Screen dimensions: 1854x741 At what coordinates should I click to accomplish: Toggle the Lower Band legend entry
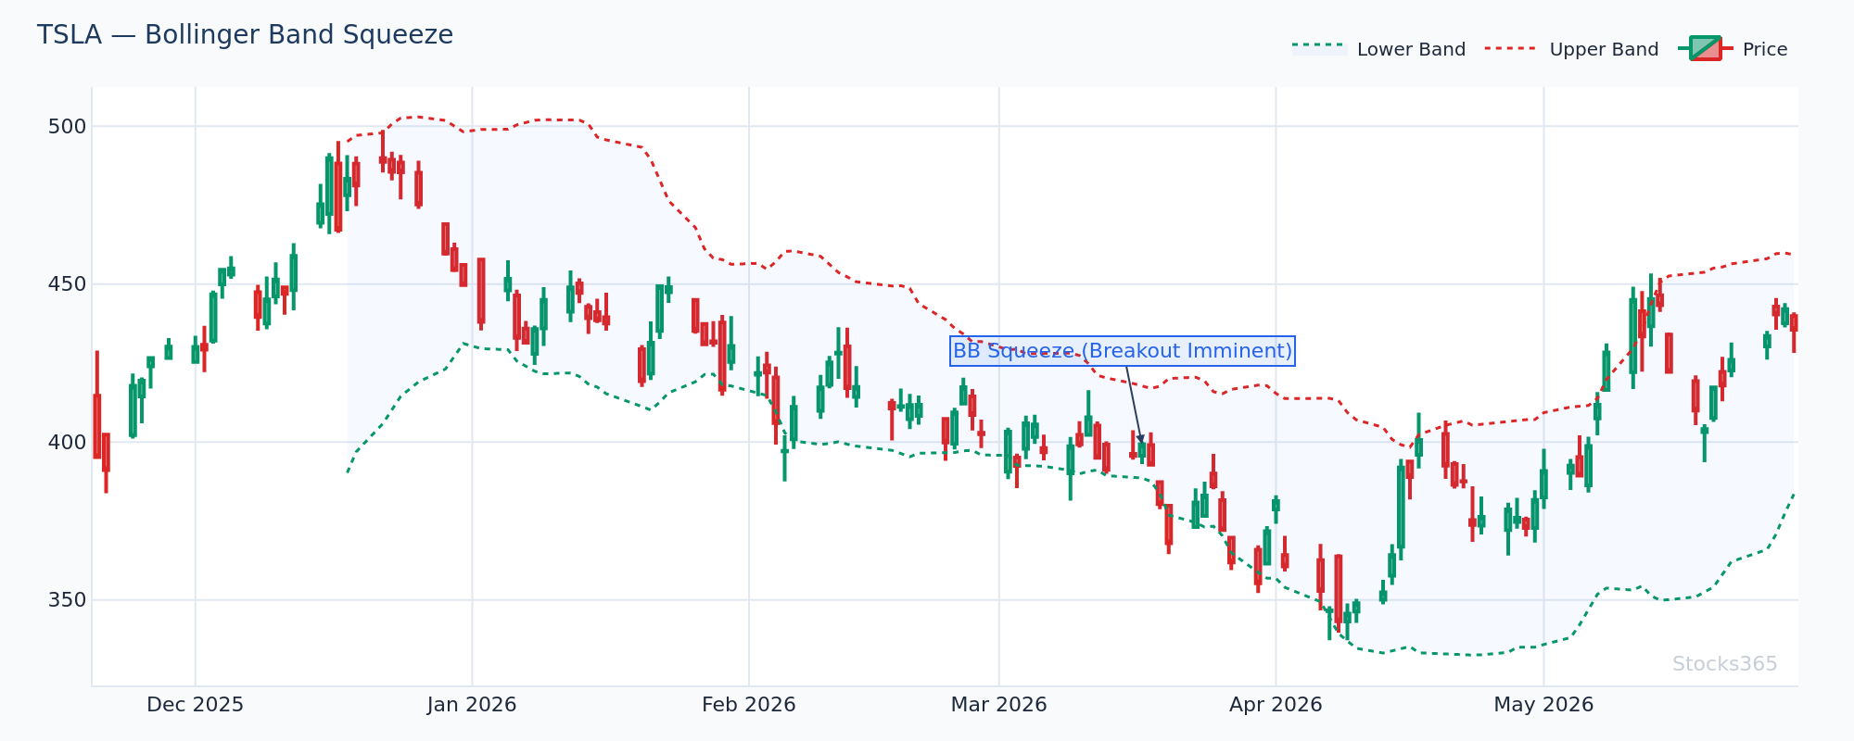coord(1378,49)
